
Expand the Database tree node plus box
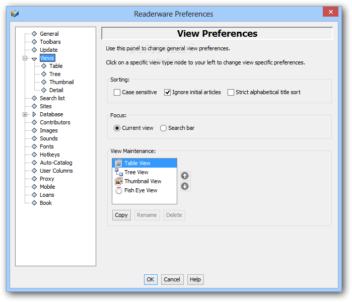25,114
